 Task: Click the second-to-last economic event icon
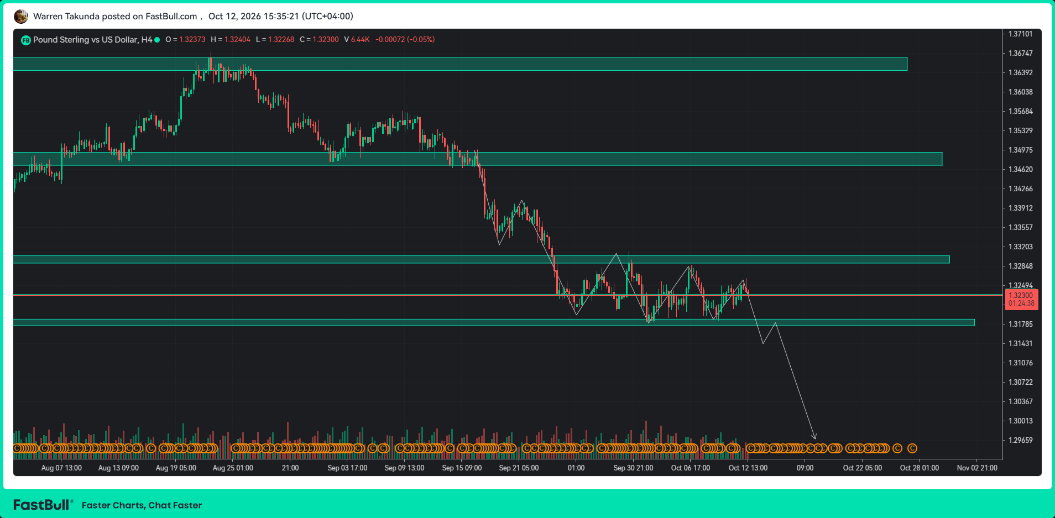[x=897, y=448]
